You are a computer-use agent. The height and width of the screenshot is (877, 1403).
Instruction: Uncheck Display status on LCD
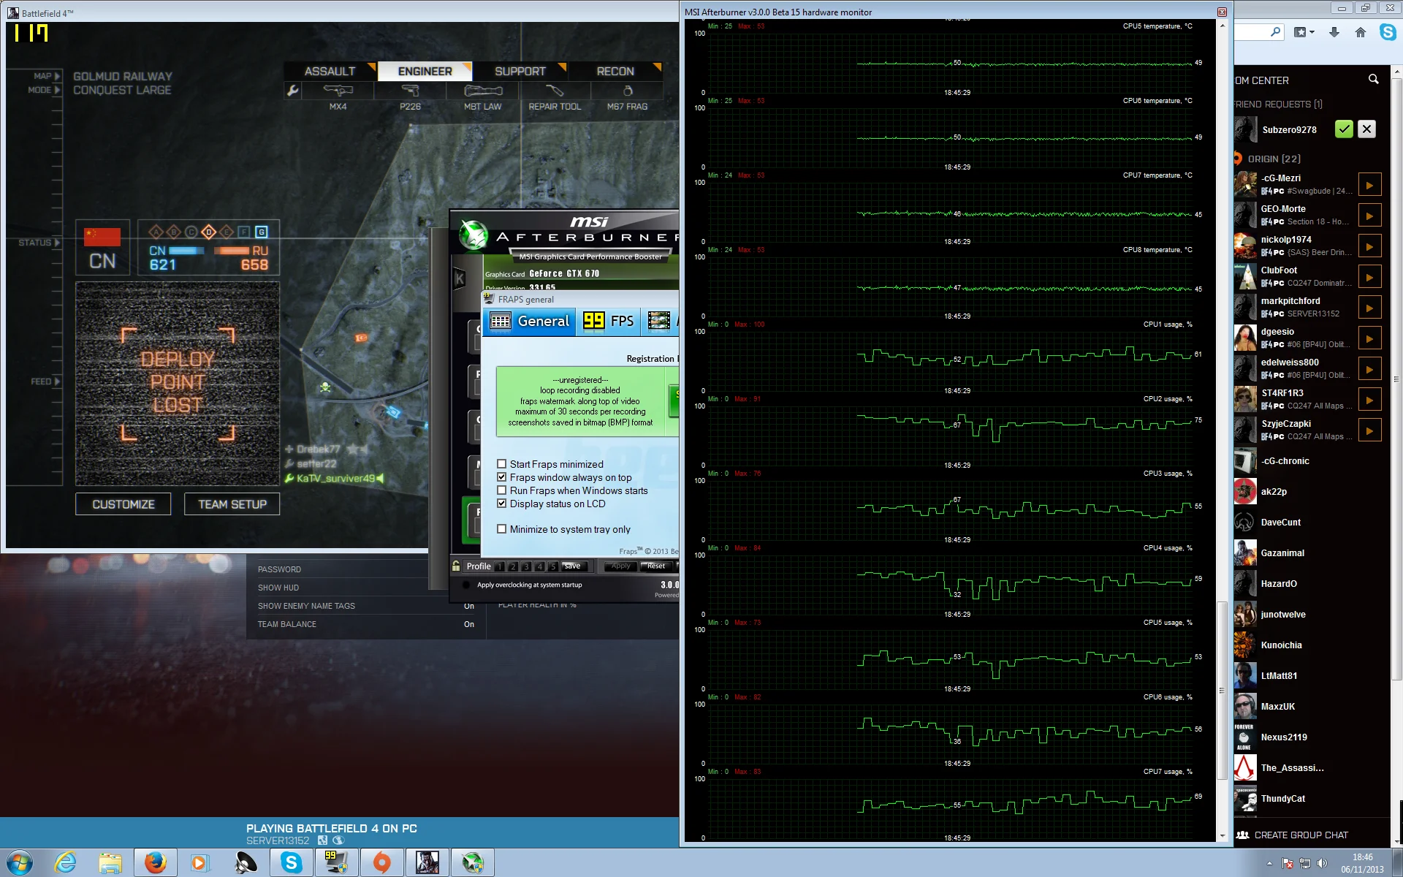(x=501, y=504)
